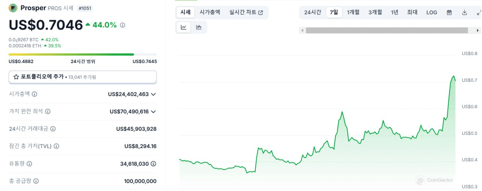Click info icon next to 34,618,030 value
Viewport: 482px width, 191px height.
coord(153,164)
